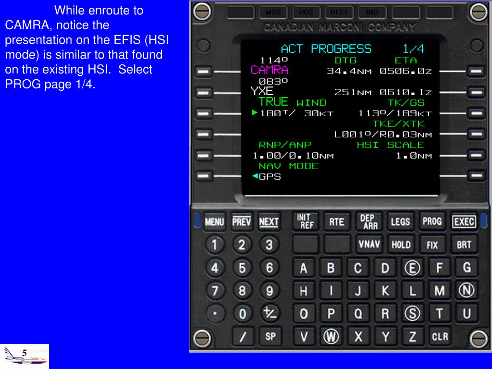Select the VNAV key
Screen dimensions: 492x369
[x=369, y=244]
